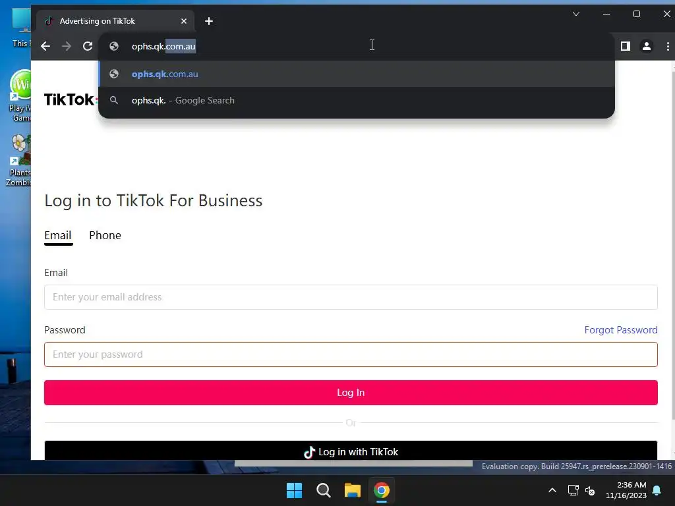Go back using the browser back arrow
Screen dimensions: 675x506
tap(45, 46)
